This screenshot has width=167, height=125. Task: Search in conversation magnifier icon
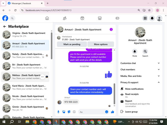(145, 51)
